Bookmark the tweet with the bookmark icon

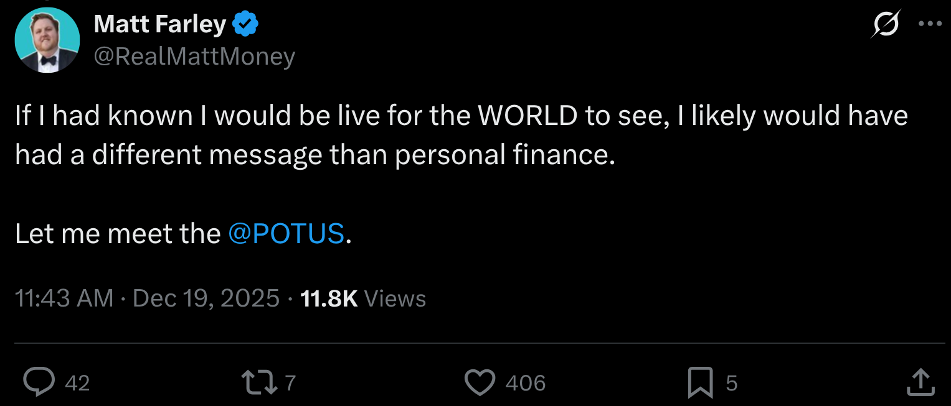click(x=701, y=382)
